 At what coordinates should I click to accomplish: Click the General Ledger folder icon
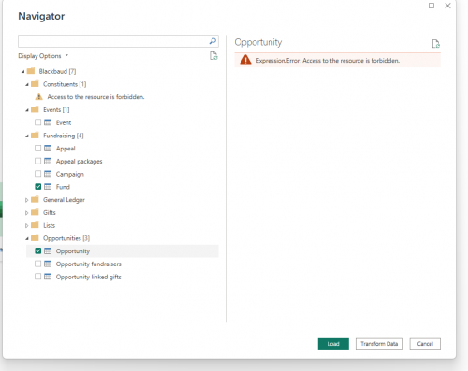[x=35, y=199]
